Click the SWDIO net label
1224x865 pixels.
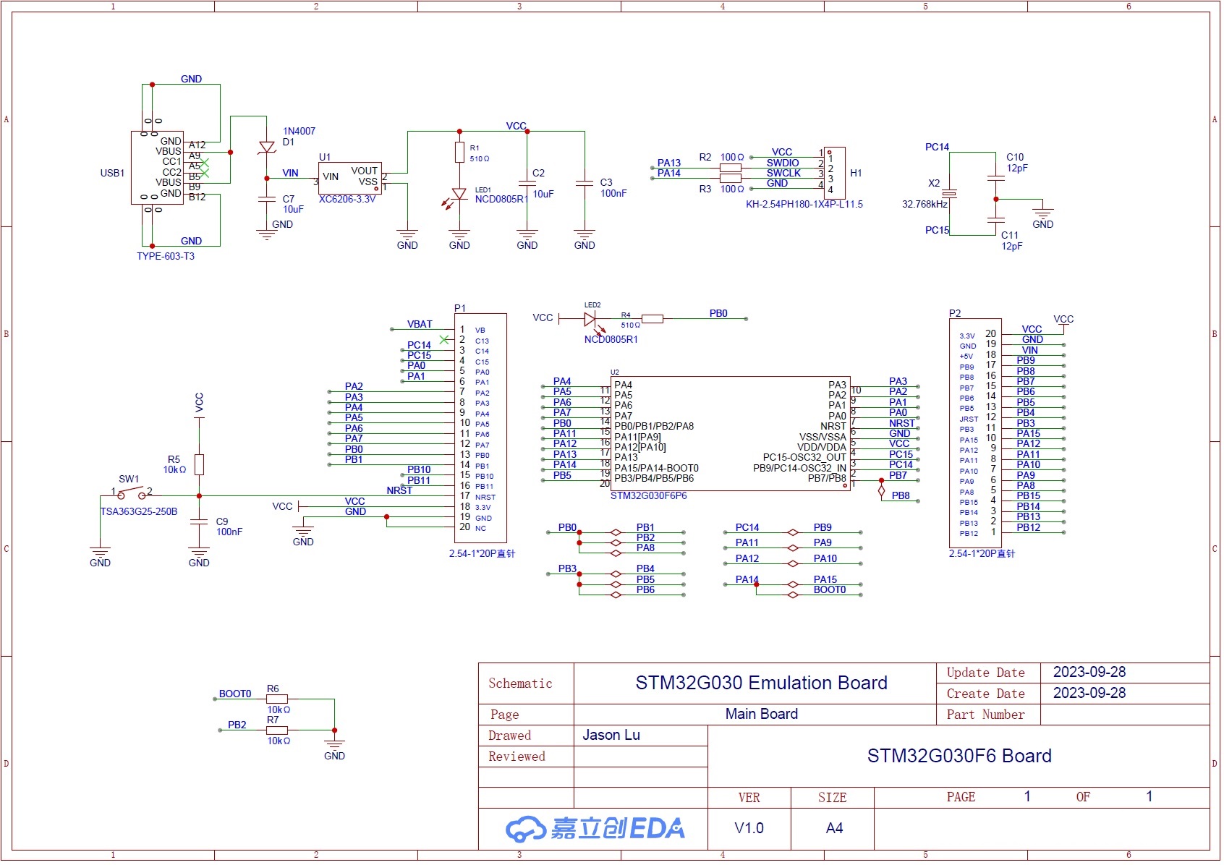coord(783,163)
